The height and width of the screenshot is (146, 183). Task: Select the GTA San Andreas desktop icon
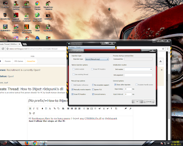(16, 5)
